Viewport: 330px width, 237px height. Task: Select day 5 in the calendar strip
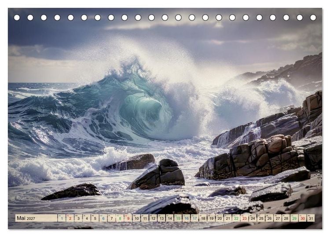pyautogui.click(x=95, y=218)
